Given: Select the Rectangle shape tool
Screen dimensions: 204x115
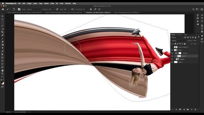Looking at the screenshot, I should (x=2, y=57).
